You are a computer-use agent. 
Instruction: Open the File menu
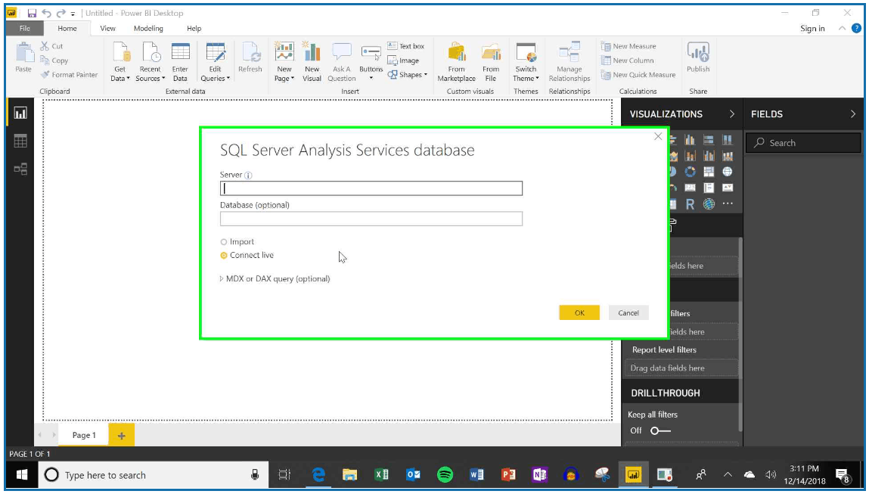point(25,28)
